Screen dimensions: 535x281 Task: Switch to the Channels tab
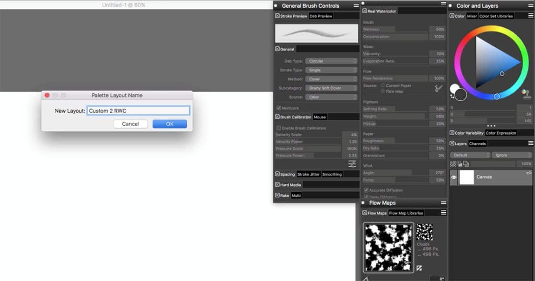479,143
